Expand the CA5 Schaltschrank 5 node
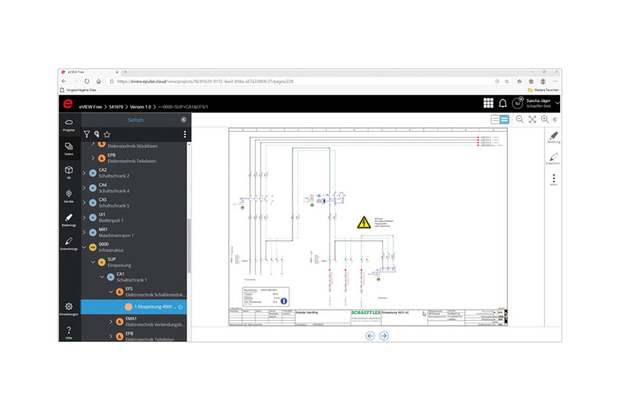Screen dimensions: 619x413 tap(84, 202)
